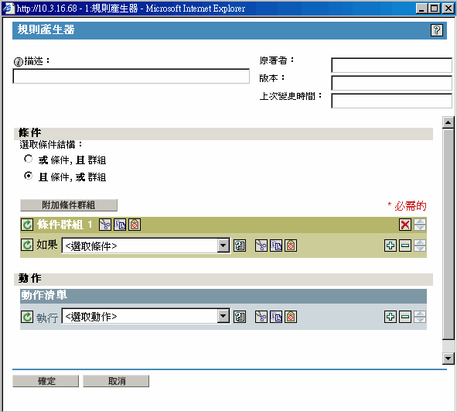
Task: Open the <選取動作> dropdown
Action: coord(145,316)
